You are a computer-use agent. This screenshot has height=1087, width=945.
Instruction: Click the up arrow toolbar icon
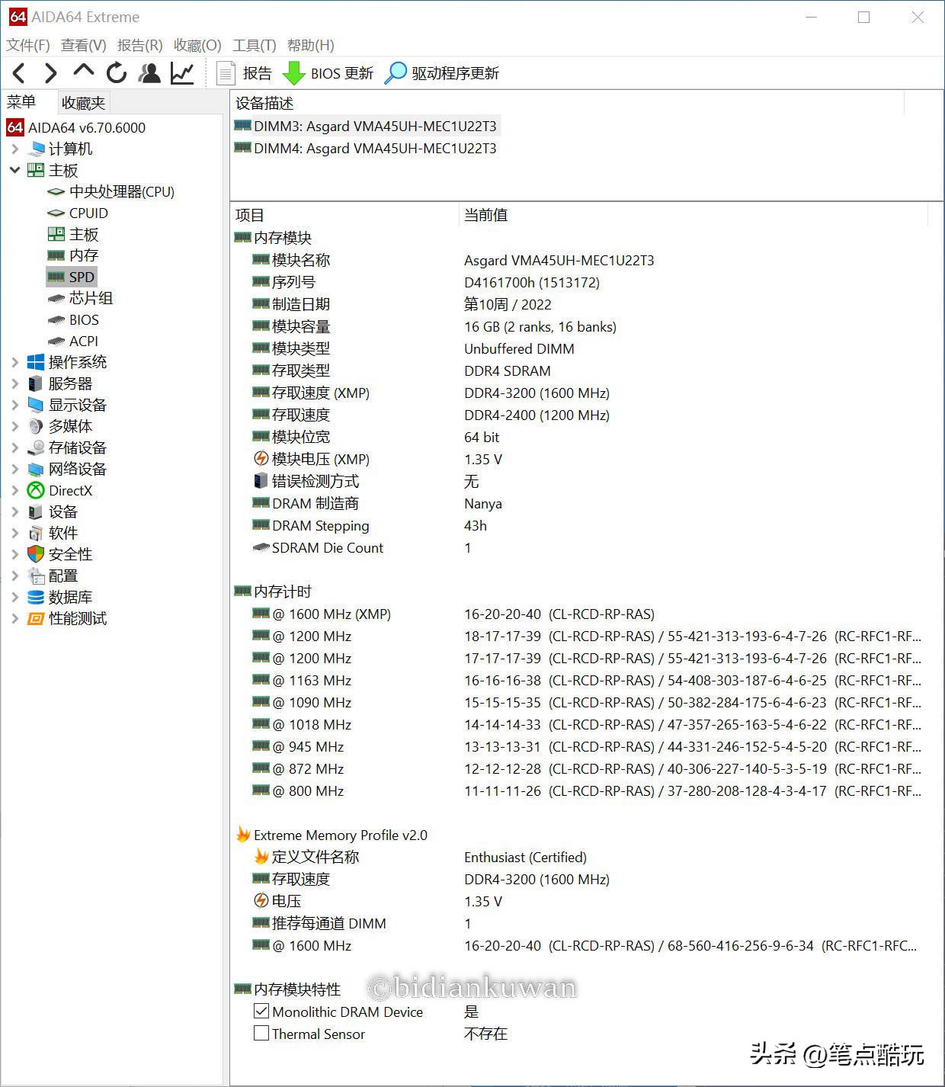pyautogui.click(x=83, y=72)
